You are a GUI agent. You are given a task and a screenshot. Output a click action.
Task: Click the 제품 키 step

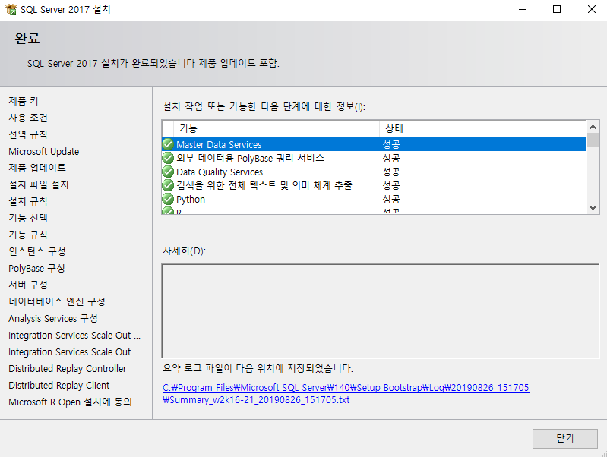click(24, 101)
